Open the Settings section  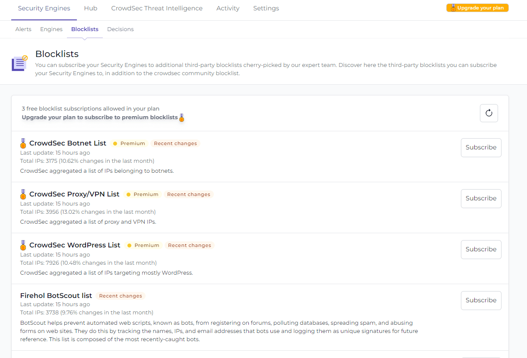[266, 8]
